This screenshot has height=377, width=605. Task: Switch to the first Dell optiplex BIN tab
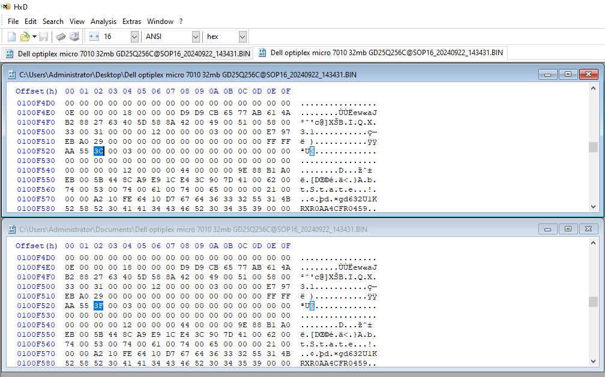tap(128, 53)
